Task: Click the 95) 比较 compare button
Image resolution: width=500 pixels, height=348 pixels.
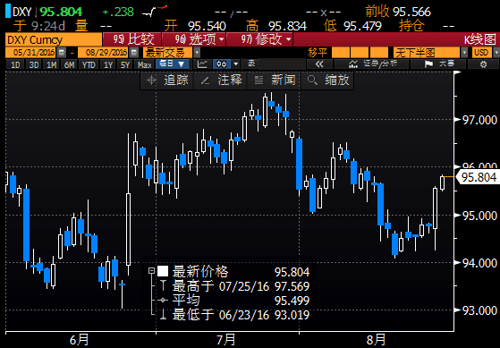Action: click(132, 39)
